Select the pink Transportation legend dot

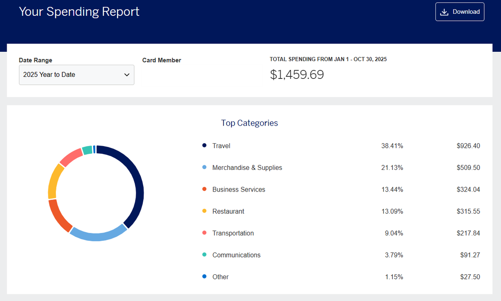coord(204,233)
